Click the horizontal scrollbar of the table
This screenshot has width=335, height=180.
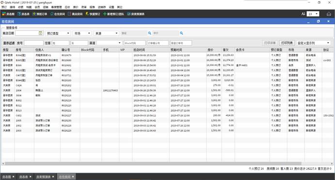coord(153,164)
